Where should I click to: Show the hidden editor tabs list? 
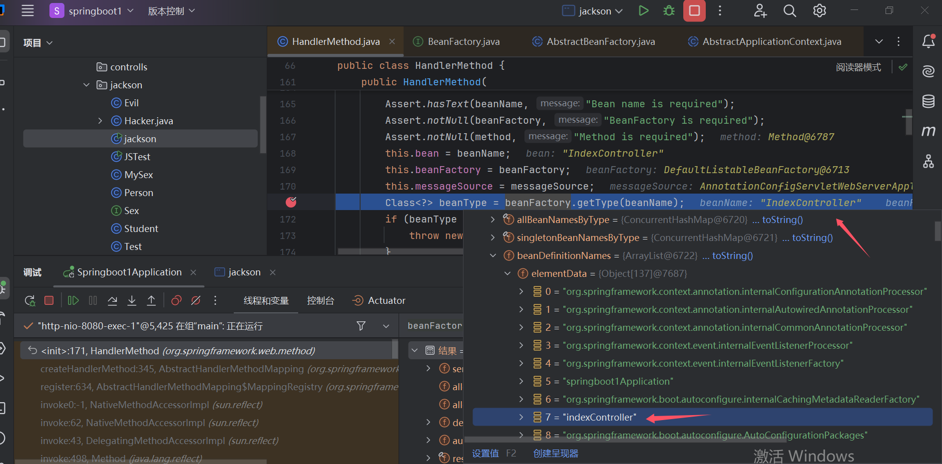(879, 41)
